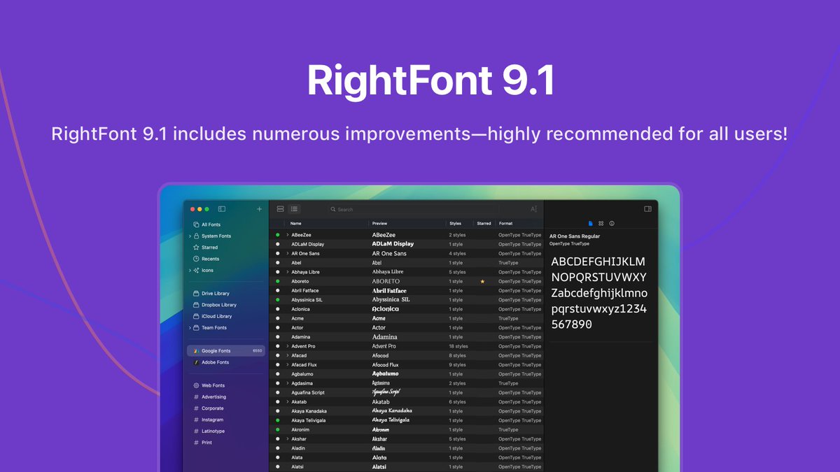Toggle activation dot for Abyssinica SIL
840x472 pixels.
pyautogui.click(x=277, y=300)
